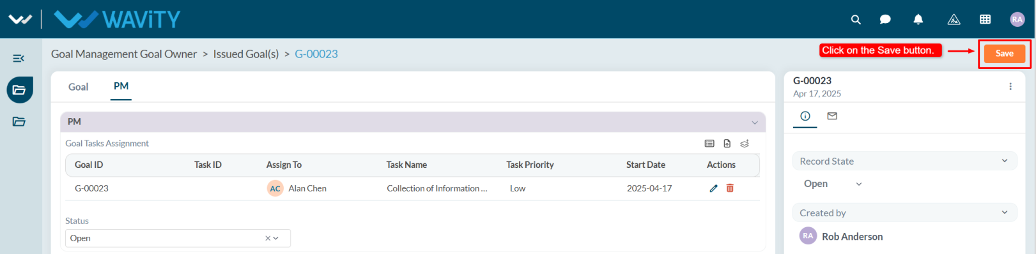Click the RA avatar beside Rob Anderson
The image size is (1036, 254).
pyautogui.click(x=808, y=235)
